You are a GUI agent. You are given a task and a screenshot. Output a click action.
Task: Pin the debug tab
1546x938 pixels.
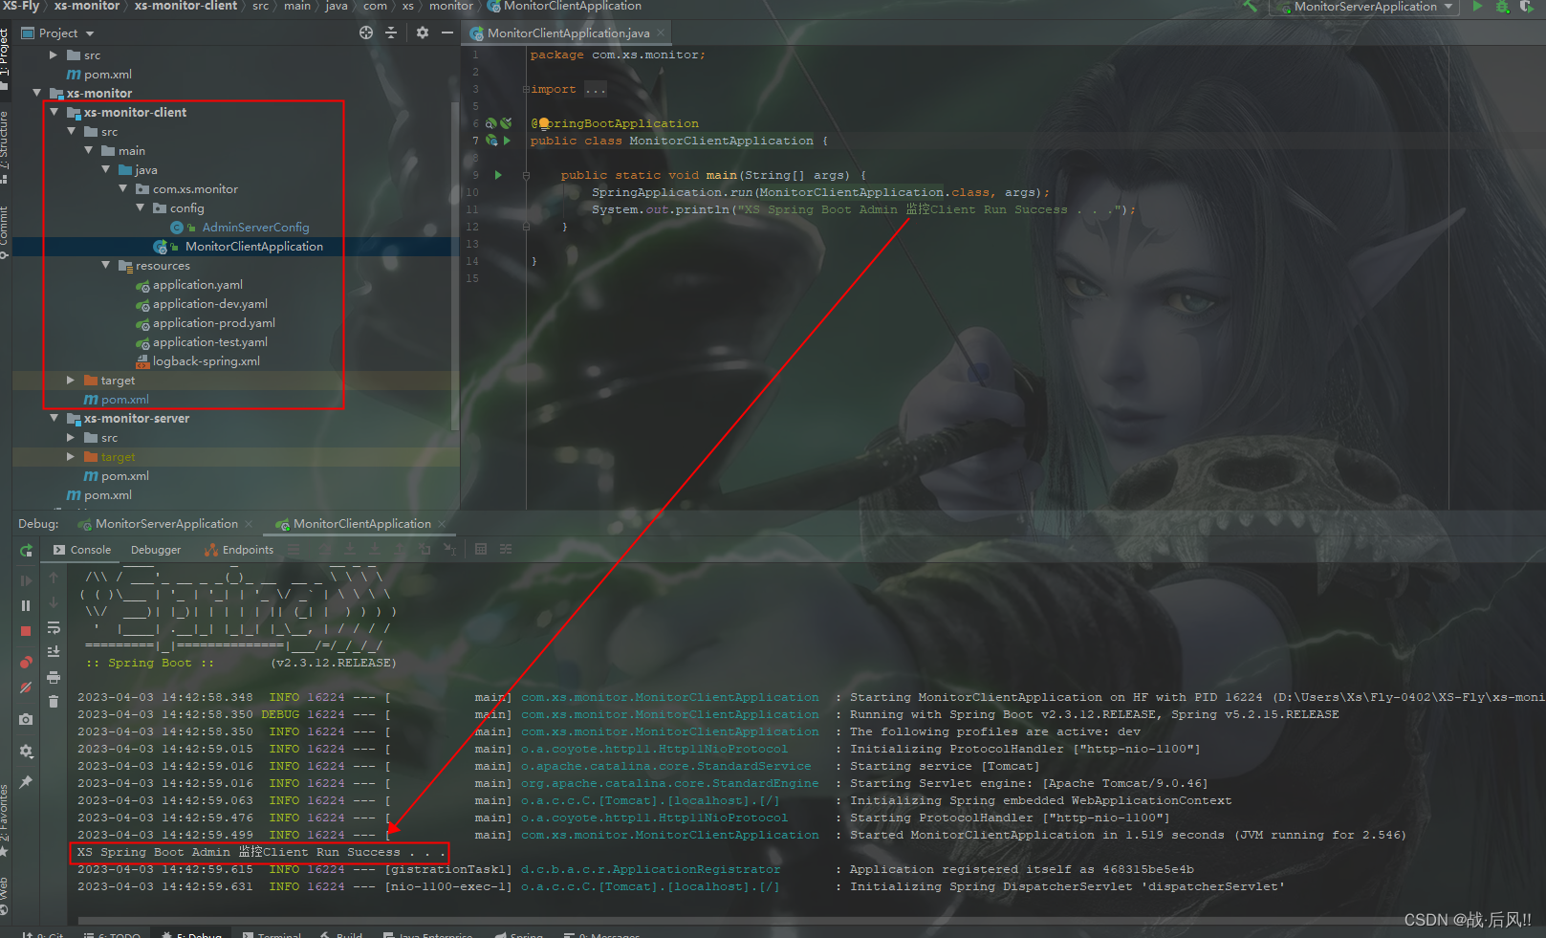(26, 782)
